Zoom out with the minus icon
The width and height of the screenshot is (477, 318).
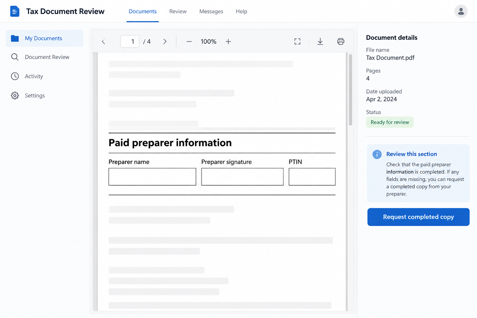coord(189,42)
